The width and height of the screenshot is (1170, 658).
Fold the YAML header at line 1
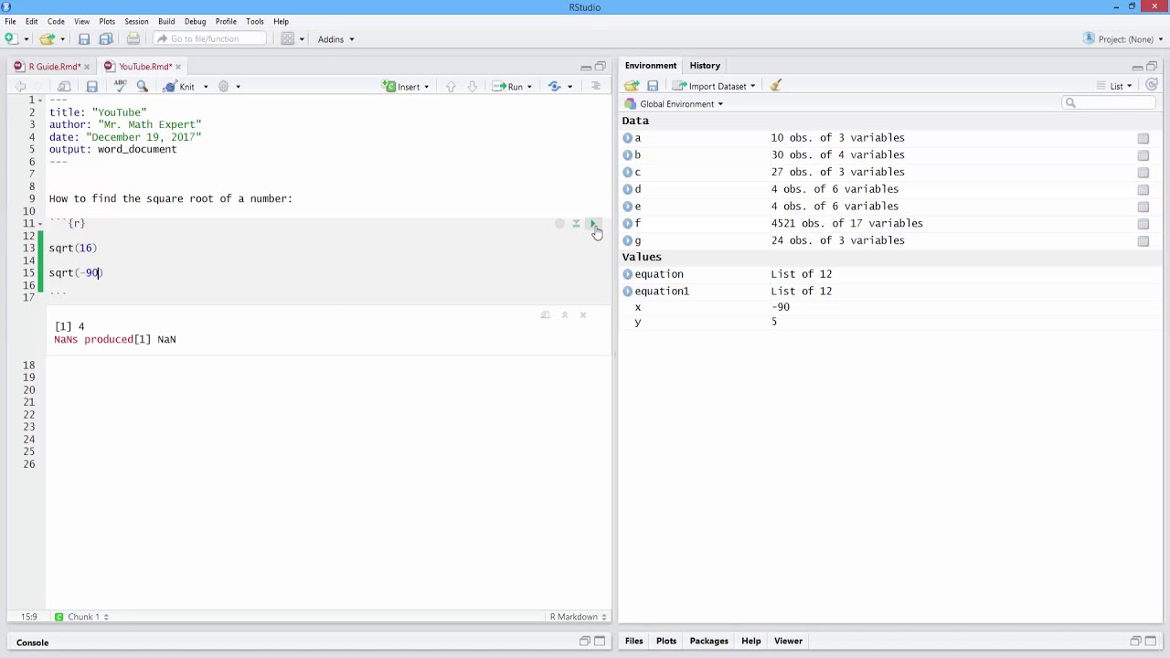[42, 100]
